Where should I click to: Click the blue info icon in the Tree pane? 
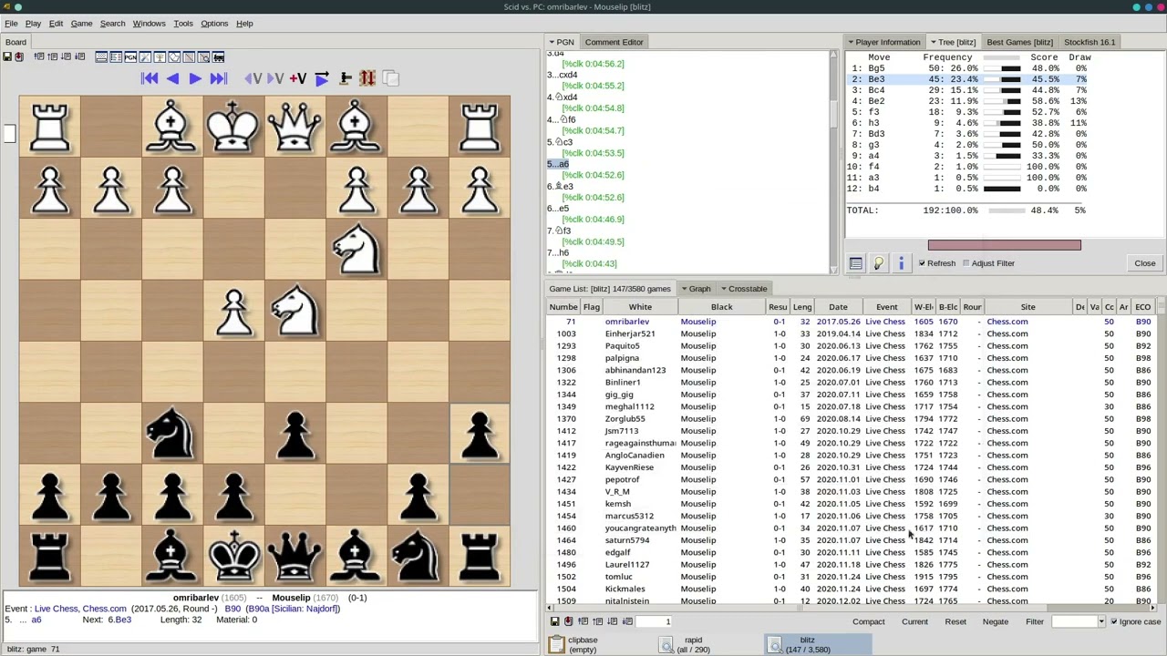(901, 263)
